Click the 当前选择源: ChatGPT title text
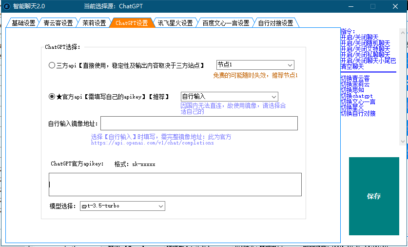 (114, 6)
